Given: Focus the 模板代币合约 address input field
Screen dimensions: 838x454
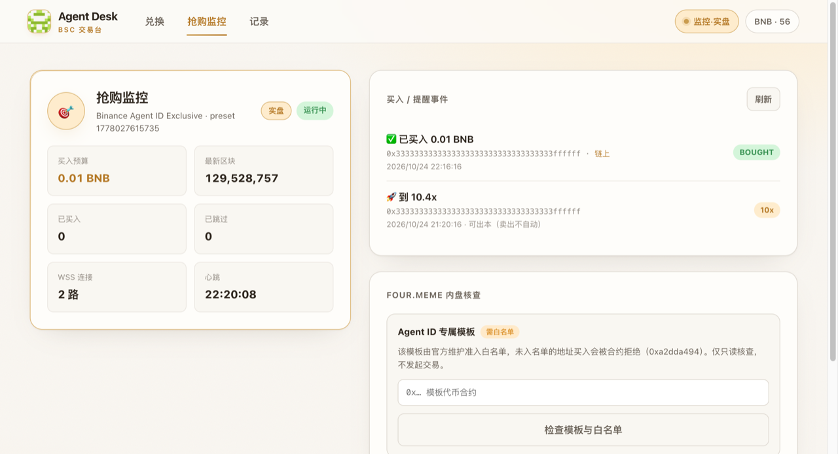Looking at the screenshot, I should pos(583,393).
